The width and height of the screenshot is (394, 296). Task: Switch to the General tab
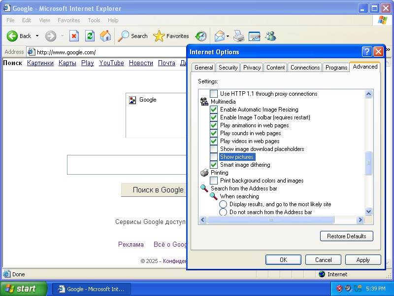pyautogui.click(x=203, y=68)
